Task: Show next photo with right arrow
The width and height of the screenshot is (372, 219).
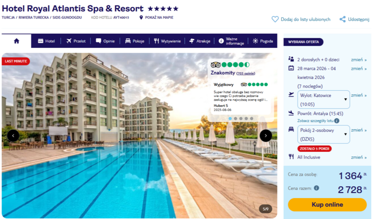Action: coord(266,136)
